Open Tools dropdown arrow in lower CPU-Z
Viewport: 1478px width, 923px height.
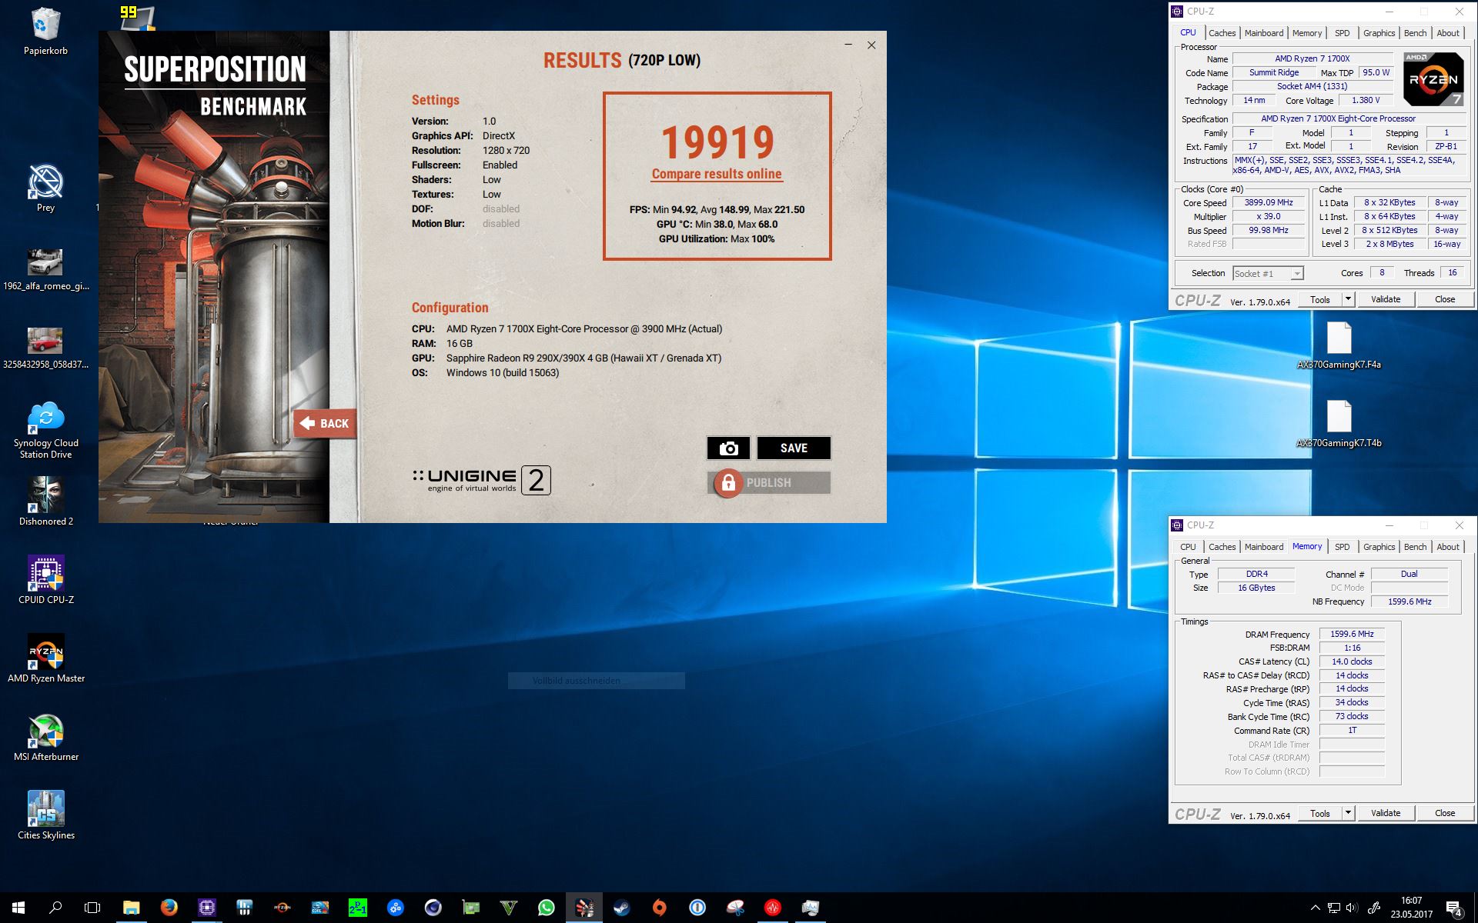(1348, 813)
